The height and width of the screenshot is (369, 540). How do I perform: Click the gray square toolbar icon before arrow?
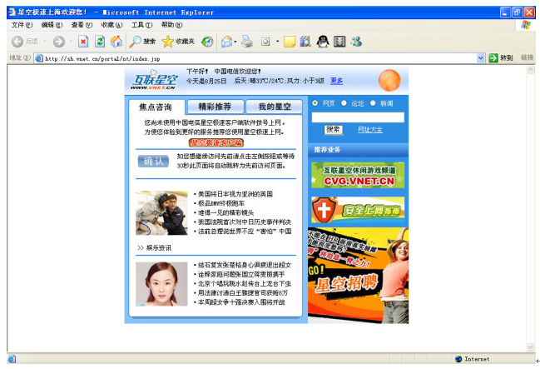[265, 42]
